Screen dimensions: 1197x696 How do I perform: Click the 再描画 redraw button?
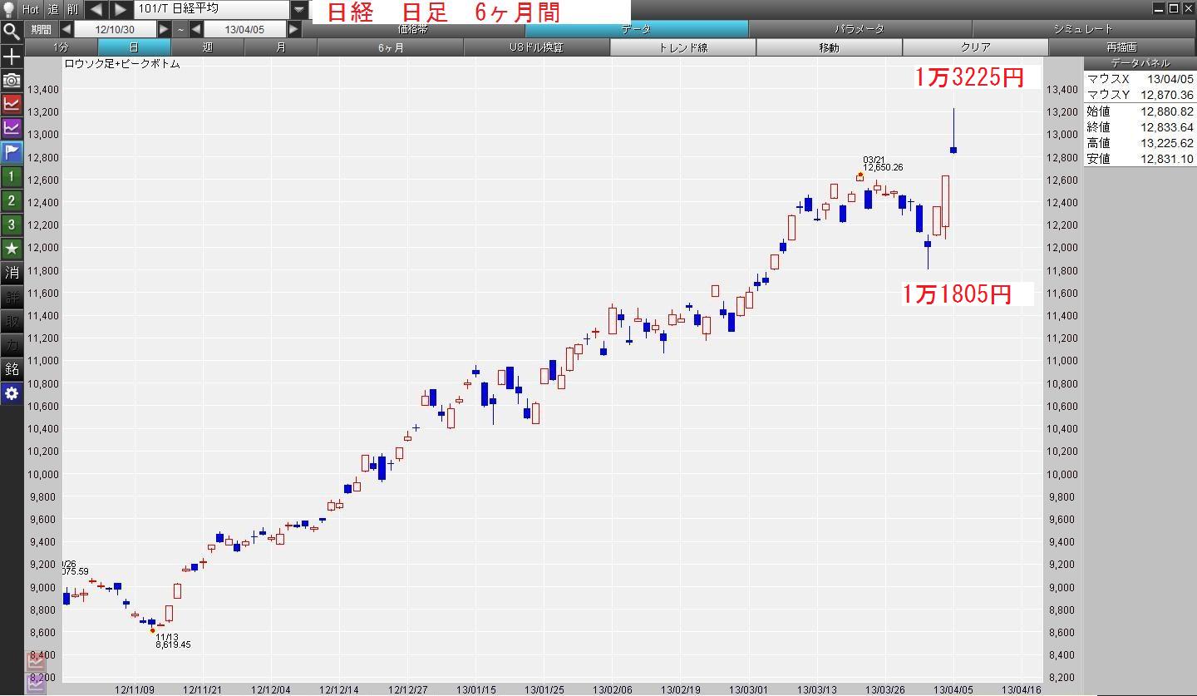pyautogui.click(x=1121, y=47)
